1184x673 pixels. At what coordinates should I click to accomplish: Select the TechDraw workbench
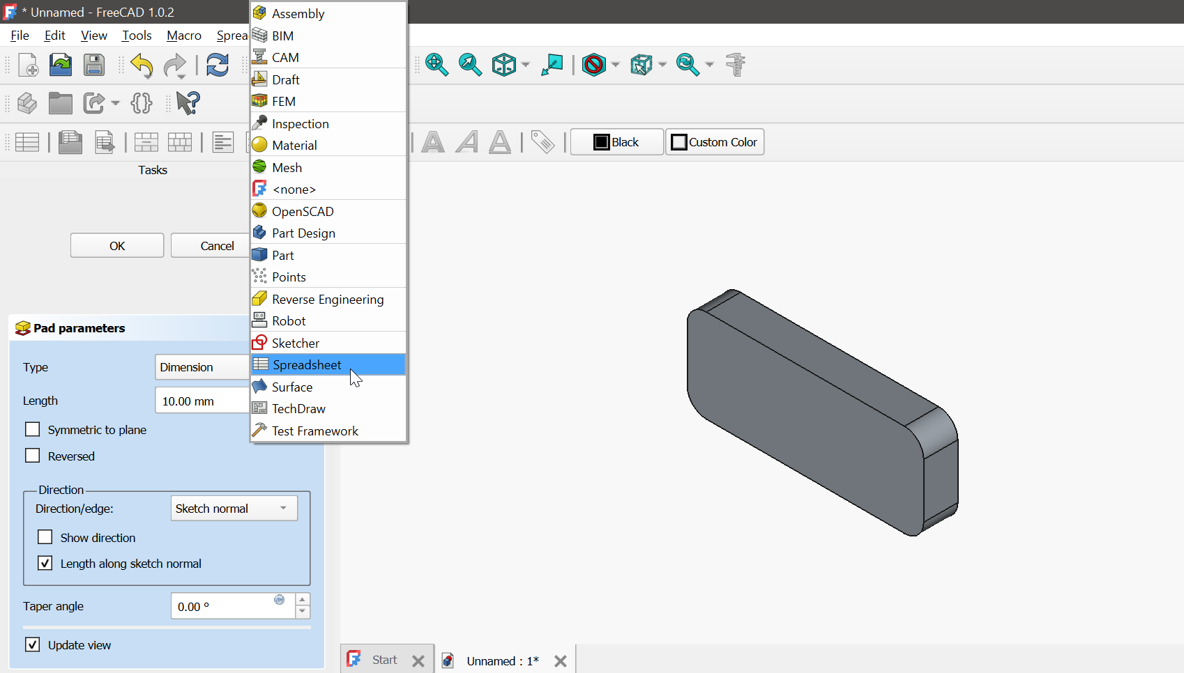(x=328, y=409)
